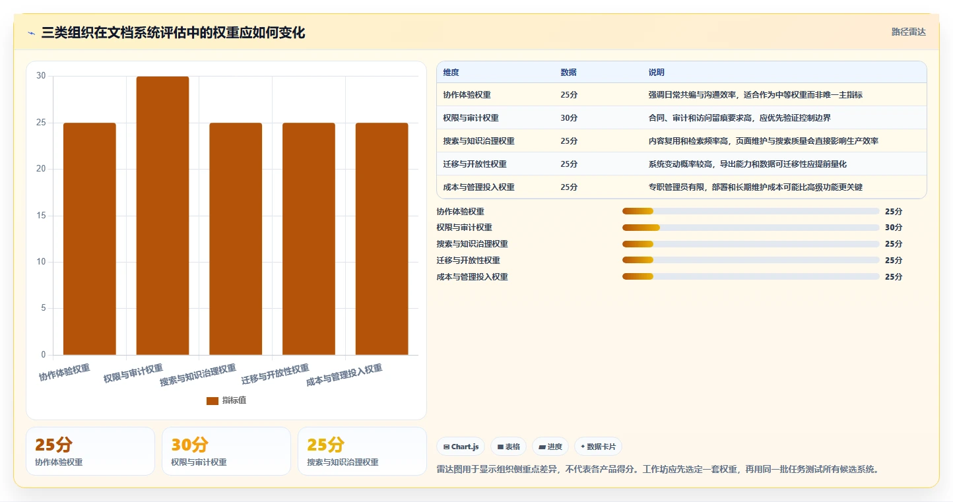Click the footer note starting 雷达图用于显示组织侧重点差异
This screenshot has height=502, width=953.
tap(657, 470)
